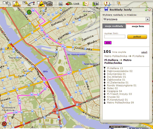
Task: Click route bus stop beside orange K marker
Action: click(x=5, y=116)
